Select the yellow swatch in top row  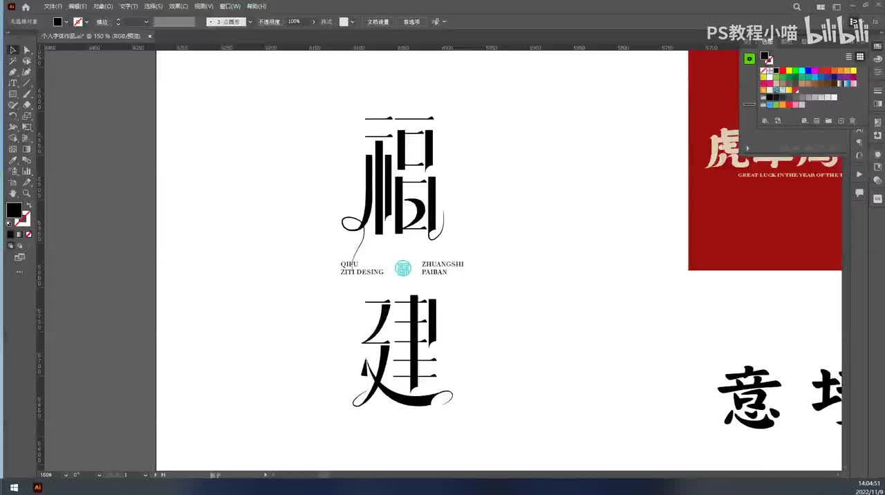pos(789,71)
